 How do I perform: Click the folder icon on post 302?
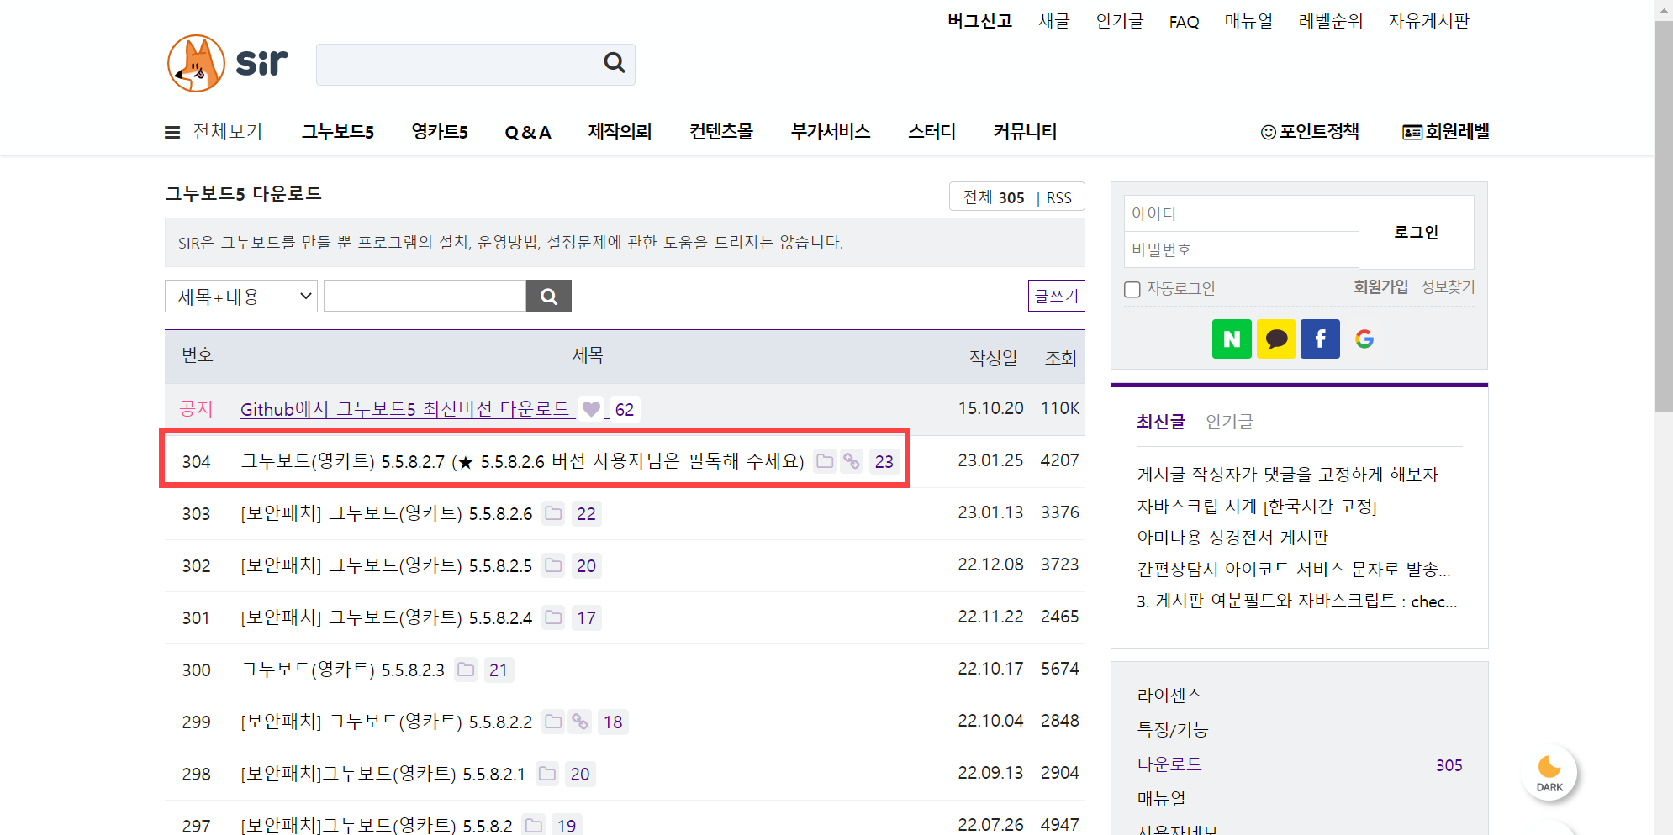[553, 565]
